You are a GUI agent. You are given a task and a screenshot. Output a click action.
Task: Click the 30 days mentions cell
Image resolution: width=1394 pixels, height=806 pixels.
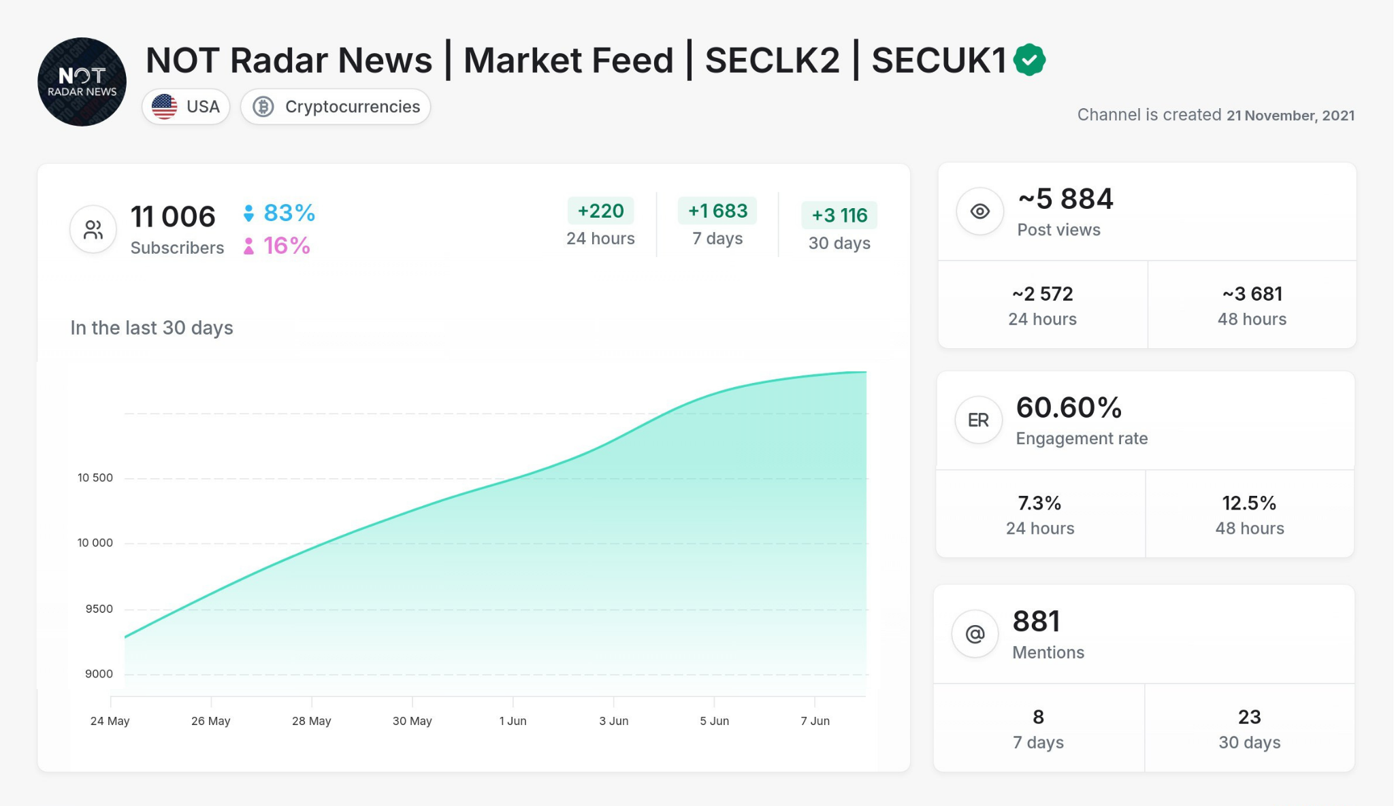pyautogui.click(x=1249, y=728)
